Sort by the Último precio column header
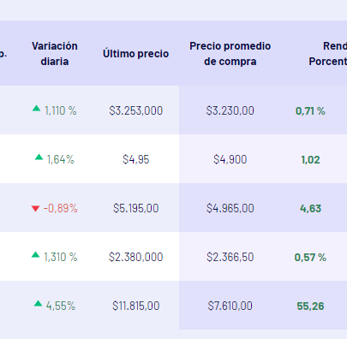 pyautogui.click(x=135, y=54)
